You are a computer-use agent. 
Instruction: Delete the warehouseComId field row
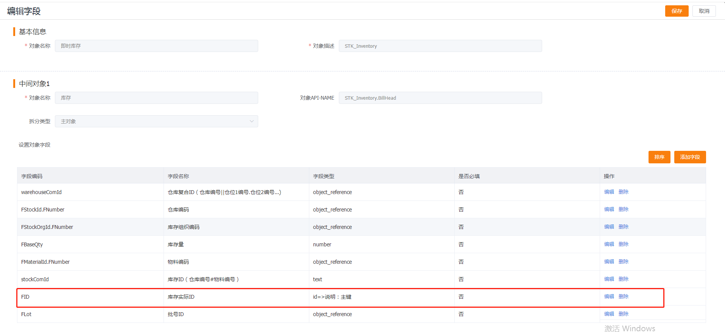click(x=623, y=192)
